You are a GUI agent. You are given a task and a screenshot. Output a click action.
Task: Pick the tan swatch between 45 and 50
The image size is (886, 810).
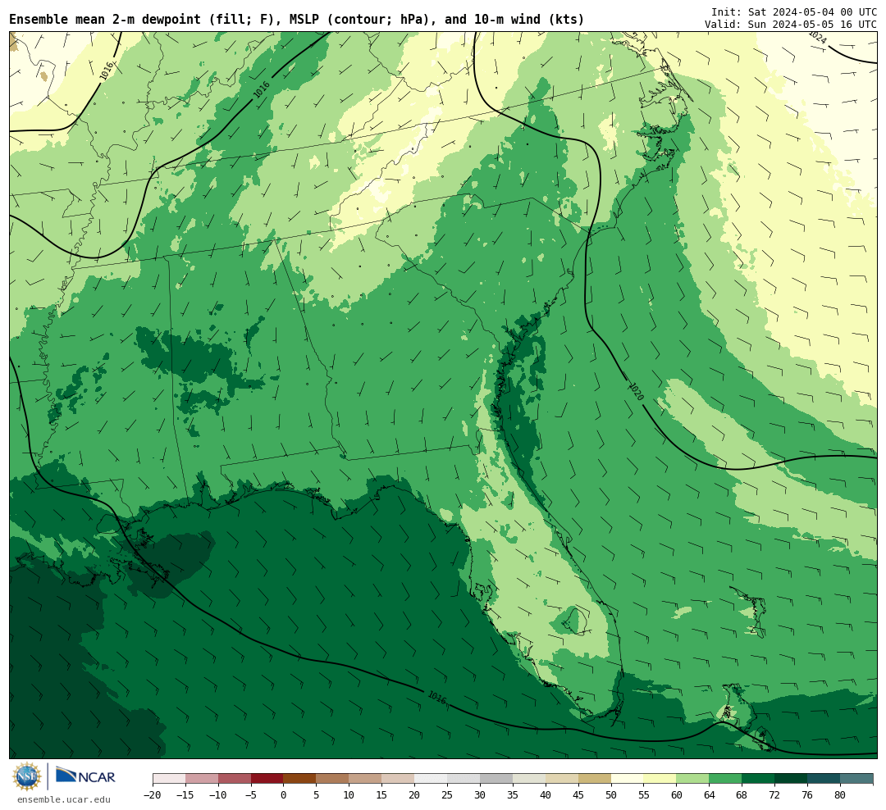[x=595, y=779]
